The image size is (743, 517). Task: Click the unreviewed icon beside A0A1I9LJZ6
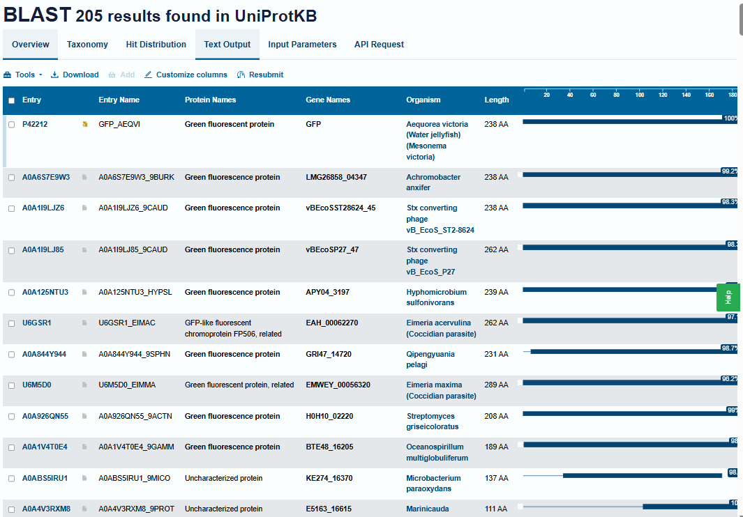point(85,208)
